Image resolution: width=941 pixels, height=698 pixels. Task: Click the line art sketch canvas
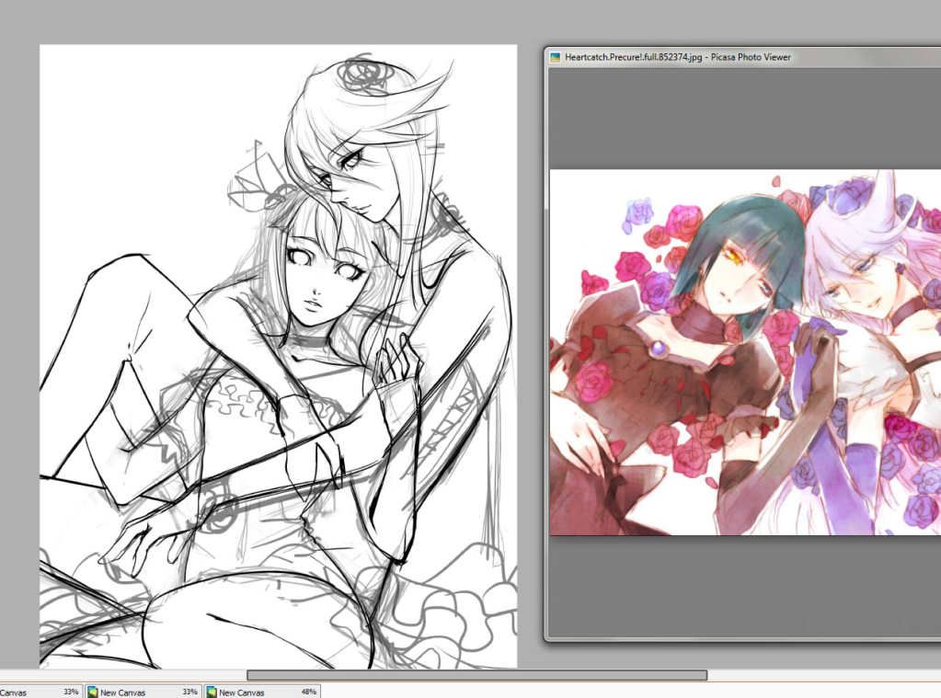click(279, 357)
